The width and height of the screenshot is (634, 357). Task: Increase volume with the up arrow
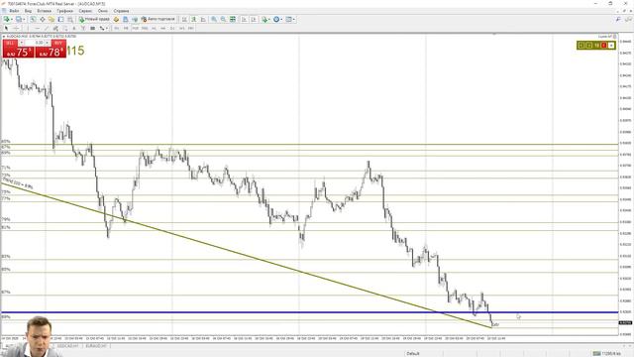47,43
